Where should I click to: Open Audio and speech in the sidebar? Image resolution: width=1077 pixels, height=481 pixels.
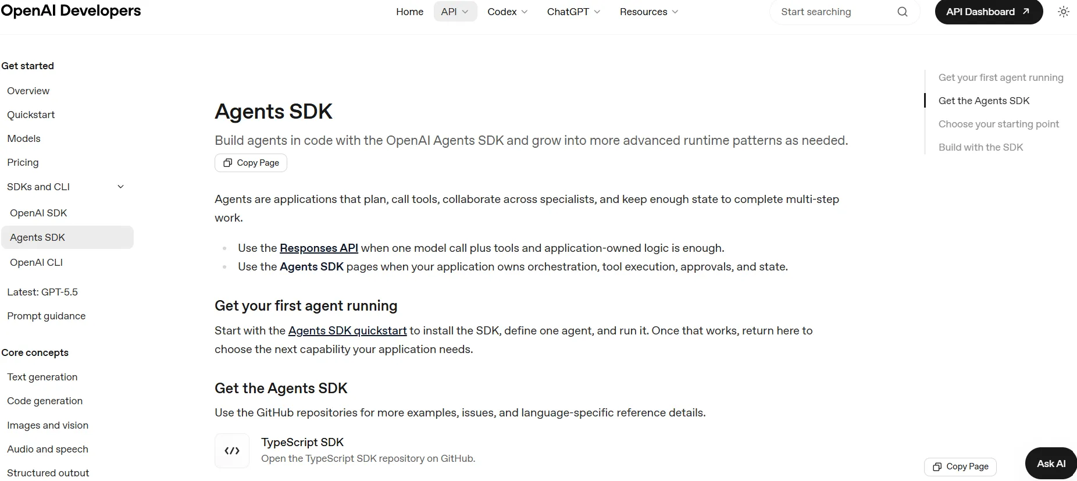(x=48, y=449)
